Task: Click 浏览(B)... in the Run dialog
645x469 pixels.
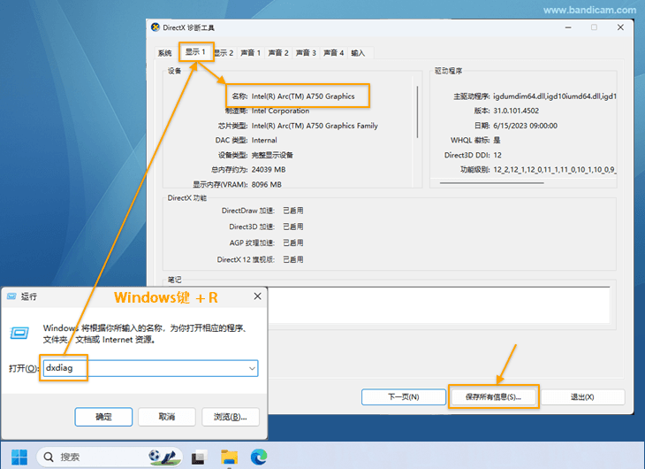Action: (x=231, y=417)
